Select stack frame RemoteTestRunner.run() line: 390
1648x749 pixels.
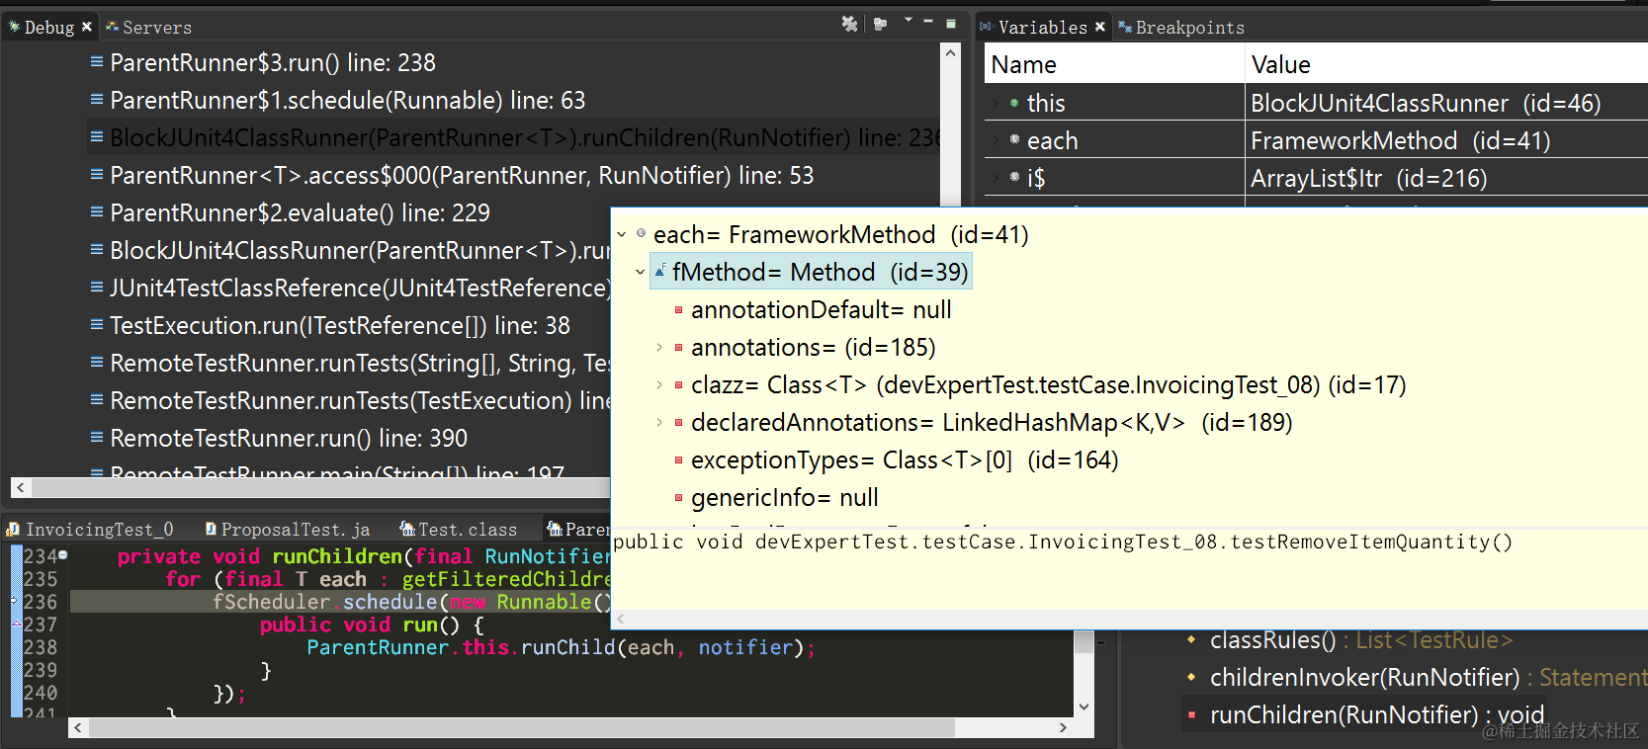tap(289, 439)
